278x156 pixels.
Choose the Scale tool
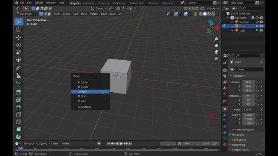(19, 52)
